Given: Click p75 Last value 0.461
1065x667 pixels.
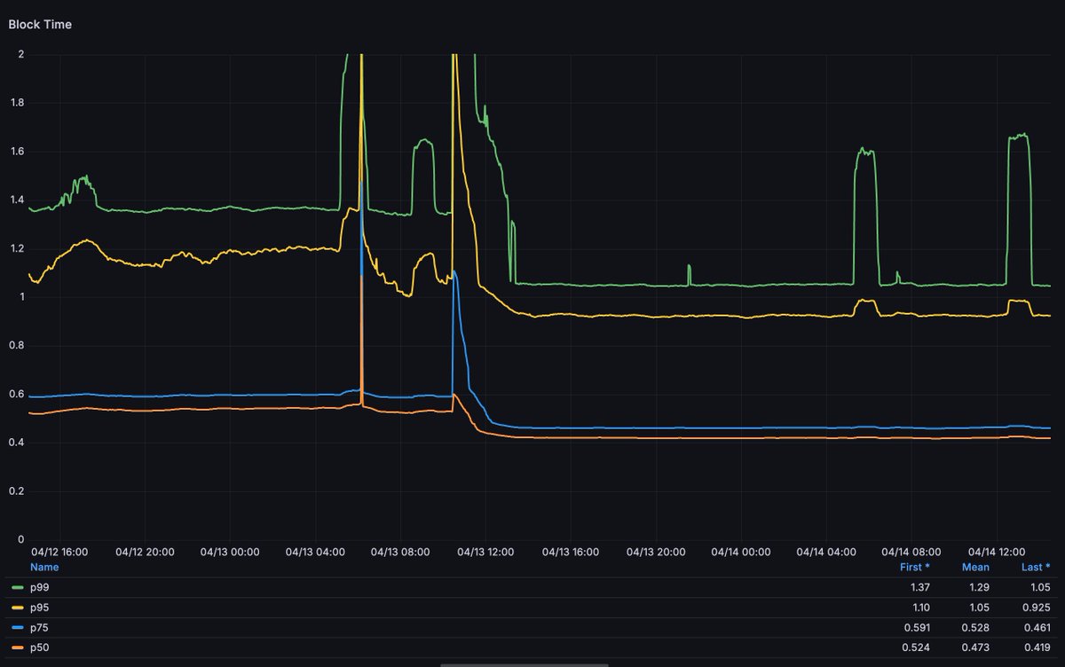Looking at the screenshot, I should pos(1036,629).
